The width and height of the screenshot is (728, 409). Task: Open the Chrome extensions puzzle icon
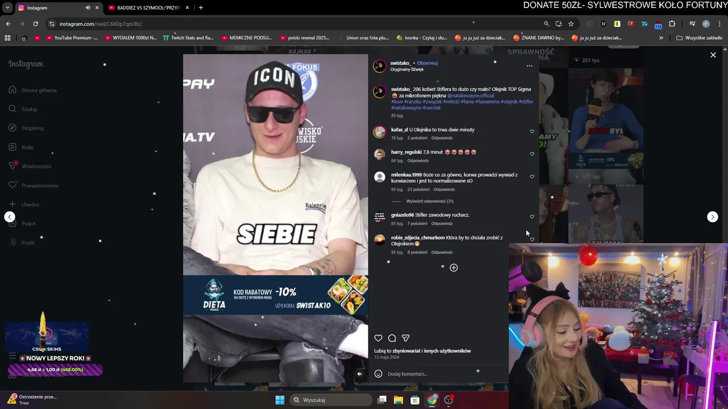point(672,24)
